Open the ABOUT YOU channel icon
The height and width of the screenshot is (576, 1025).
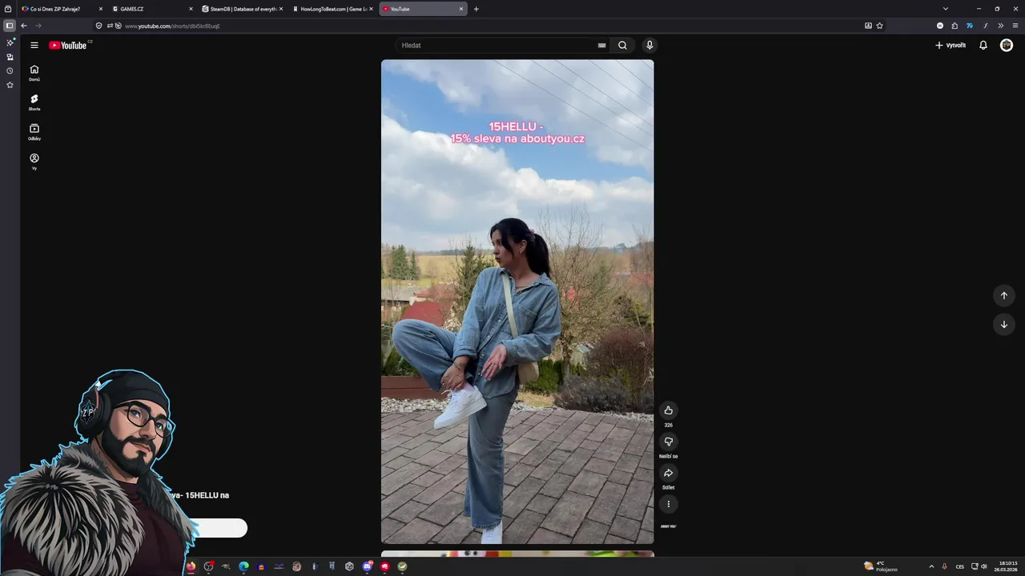pyautogui.click(x=668, y=526)
